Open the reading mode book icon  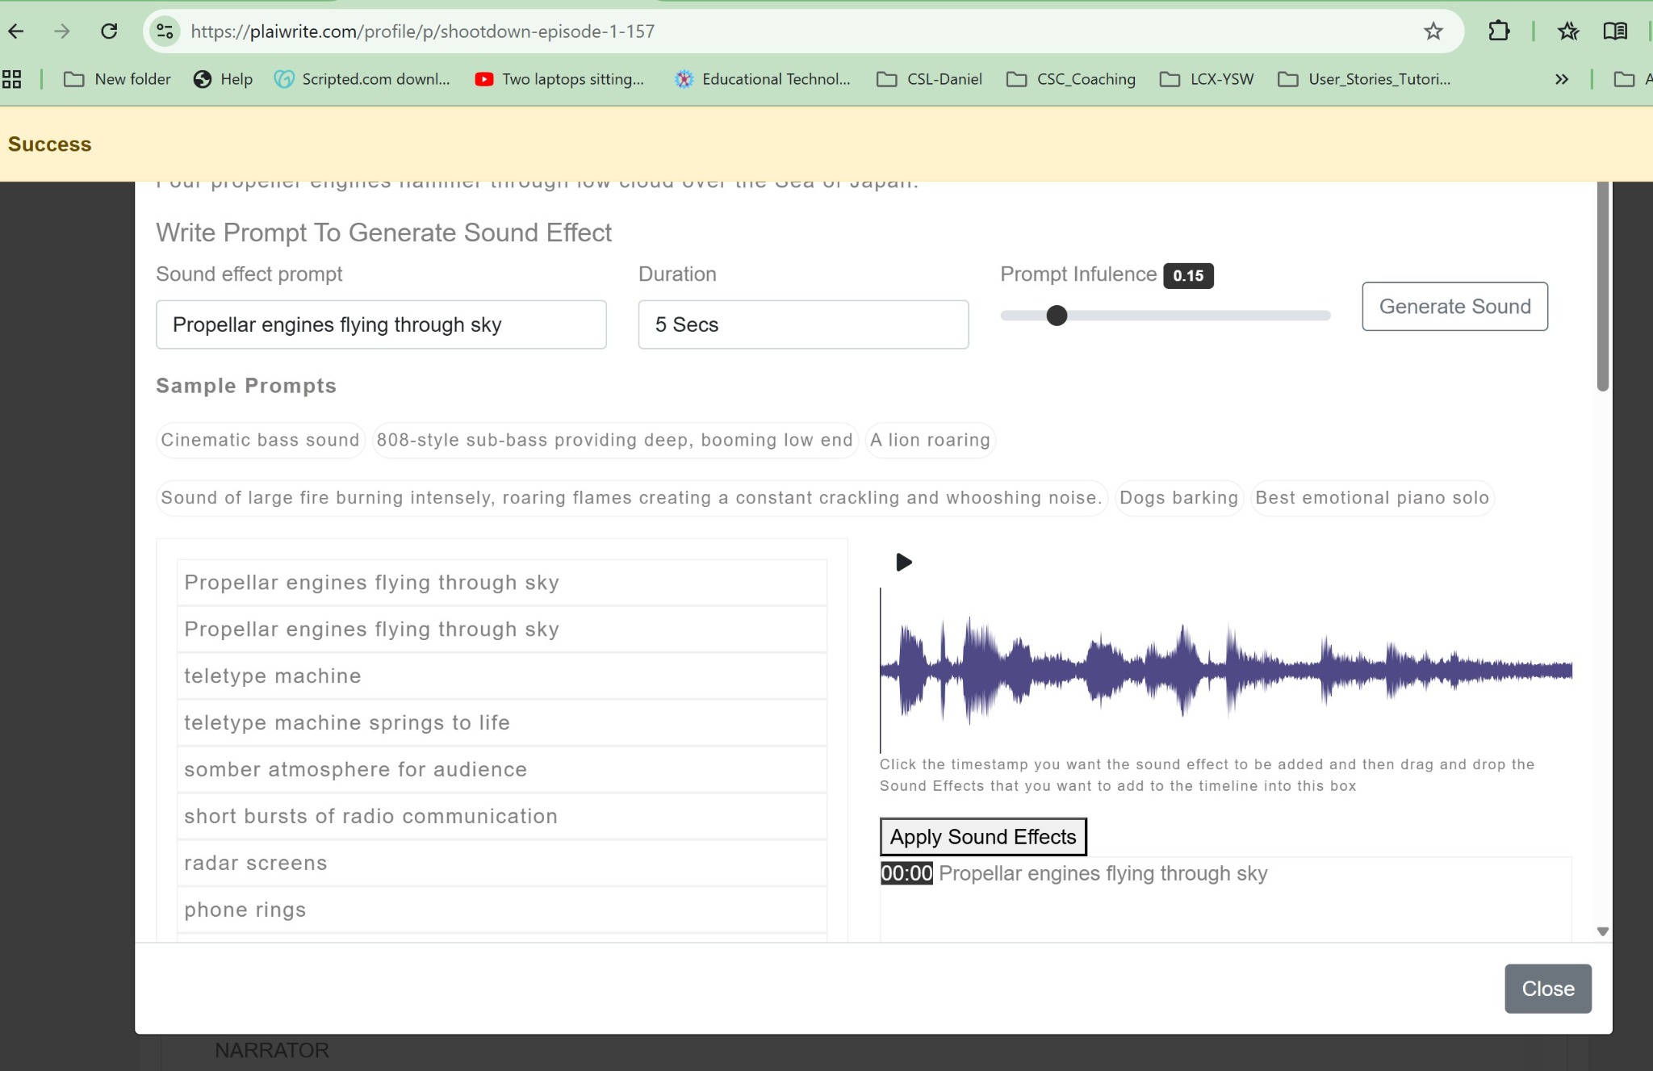[1615, 31]
